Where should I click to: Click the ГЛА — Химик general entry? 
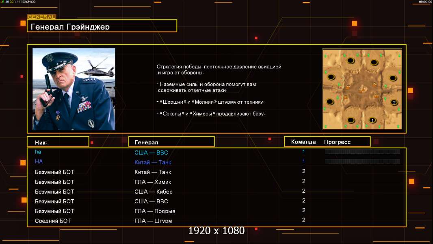pos(153,182)
